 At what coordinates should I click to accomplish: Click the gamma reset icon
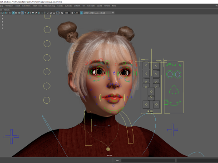(x=72, y=13)
